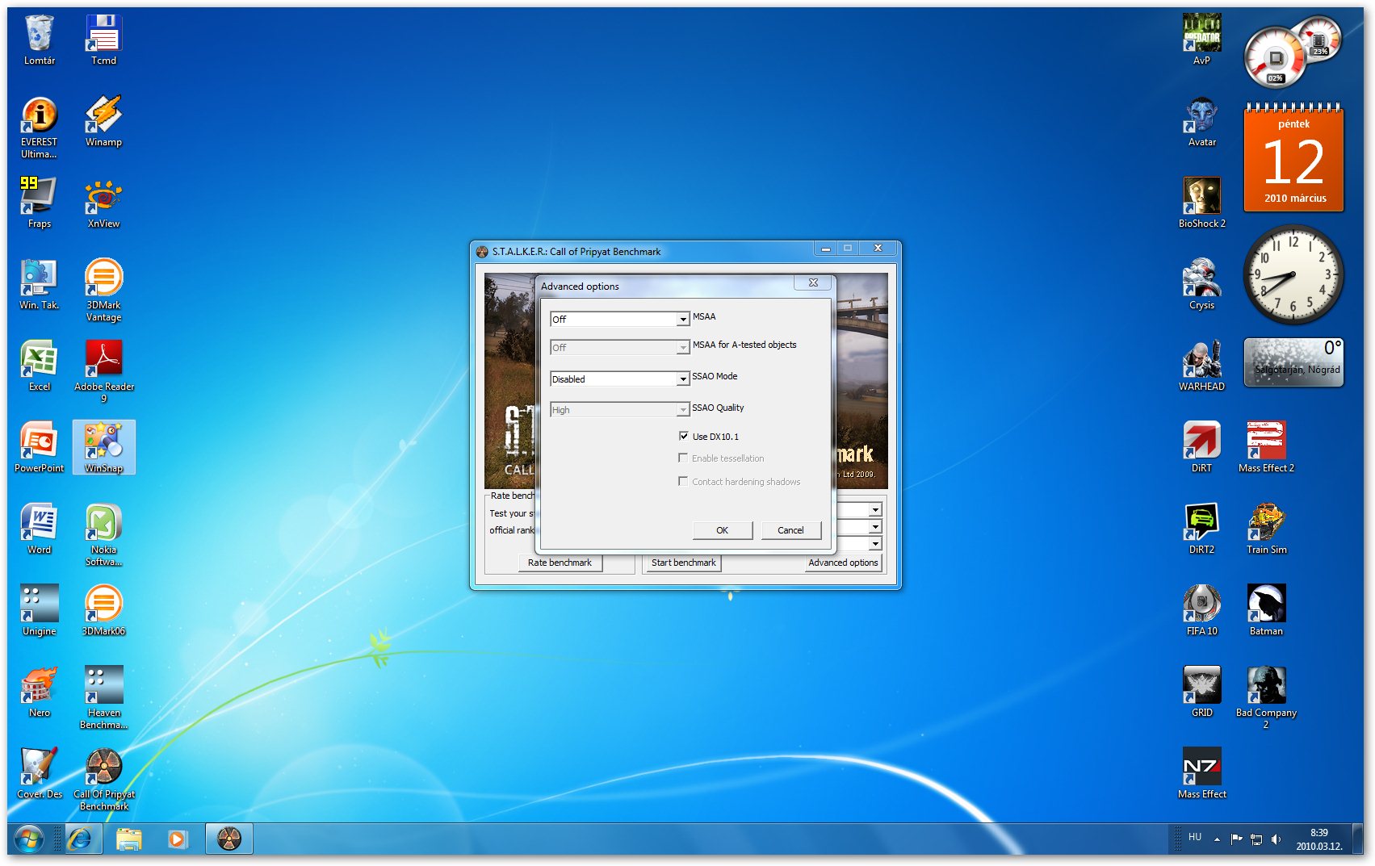The height and width of the screenshot is (866, 1375).
Task: Click Advanced options button in benchmark window
Action: (x=843, y=563)
